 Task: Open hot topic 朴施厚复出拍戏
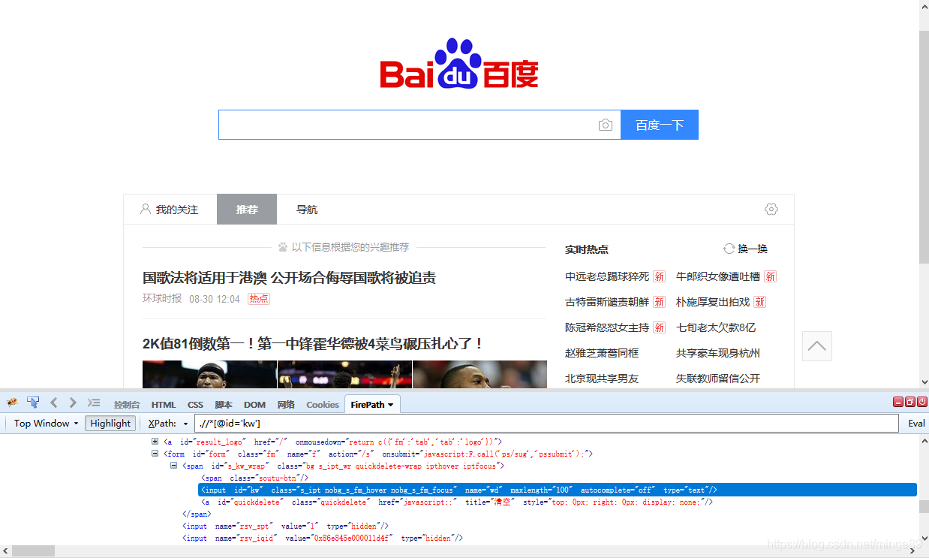click(x=713, y=302)
